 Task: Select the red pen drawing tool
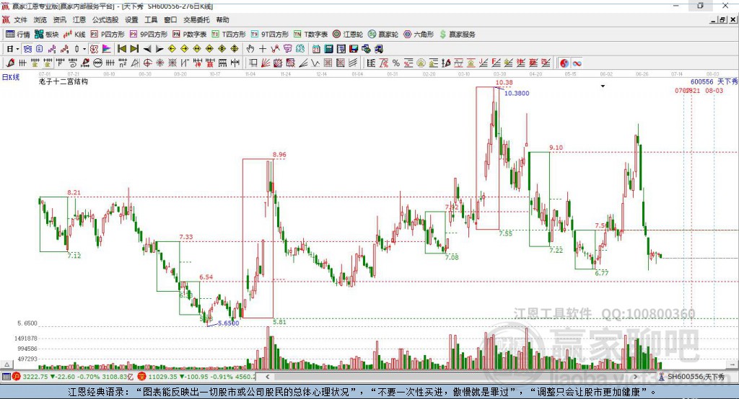[x=10, y=63]
